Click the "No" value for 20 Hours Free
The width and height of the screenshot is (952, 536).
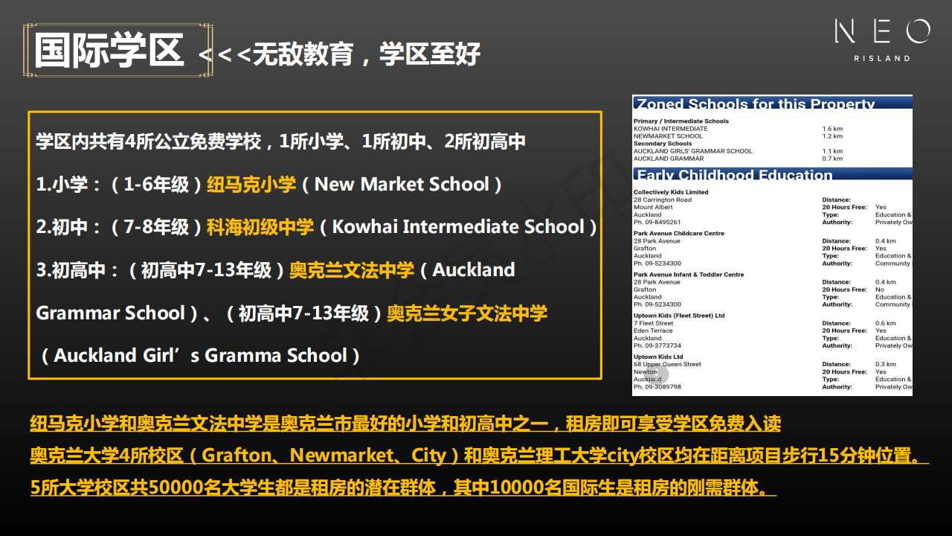(x=880, y=290)
